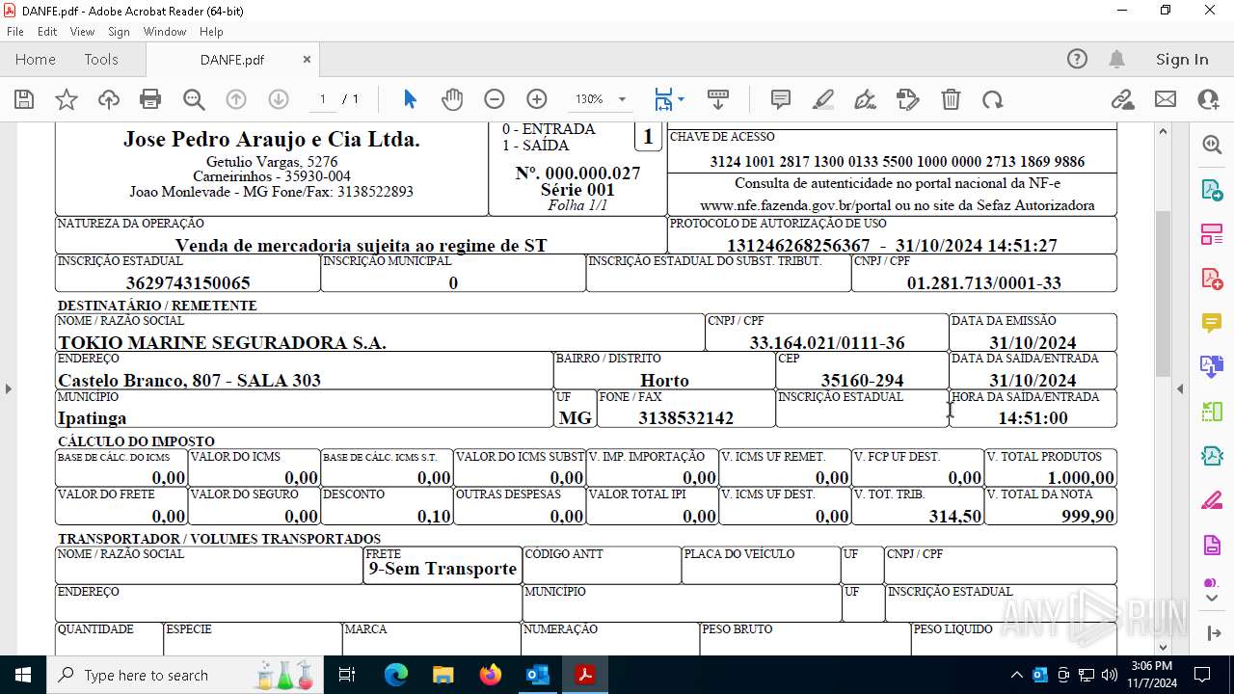Add a sticky note comment

(x=781, y=99)
